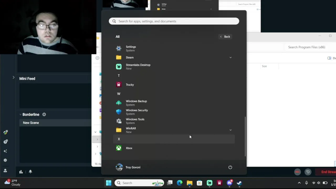Open Streamlabs notifications bell

[x=30, y=172]
